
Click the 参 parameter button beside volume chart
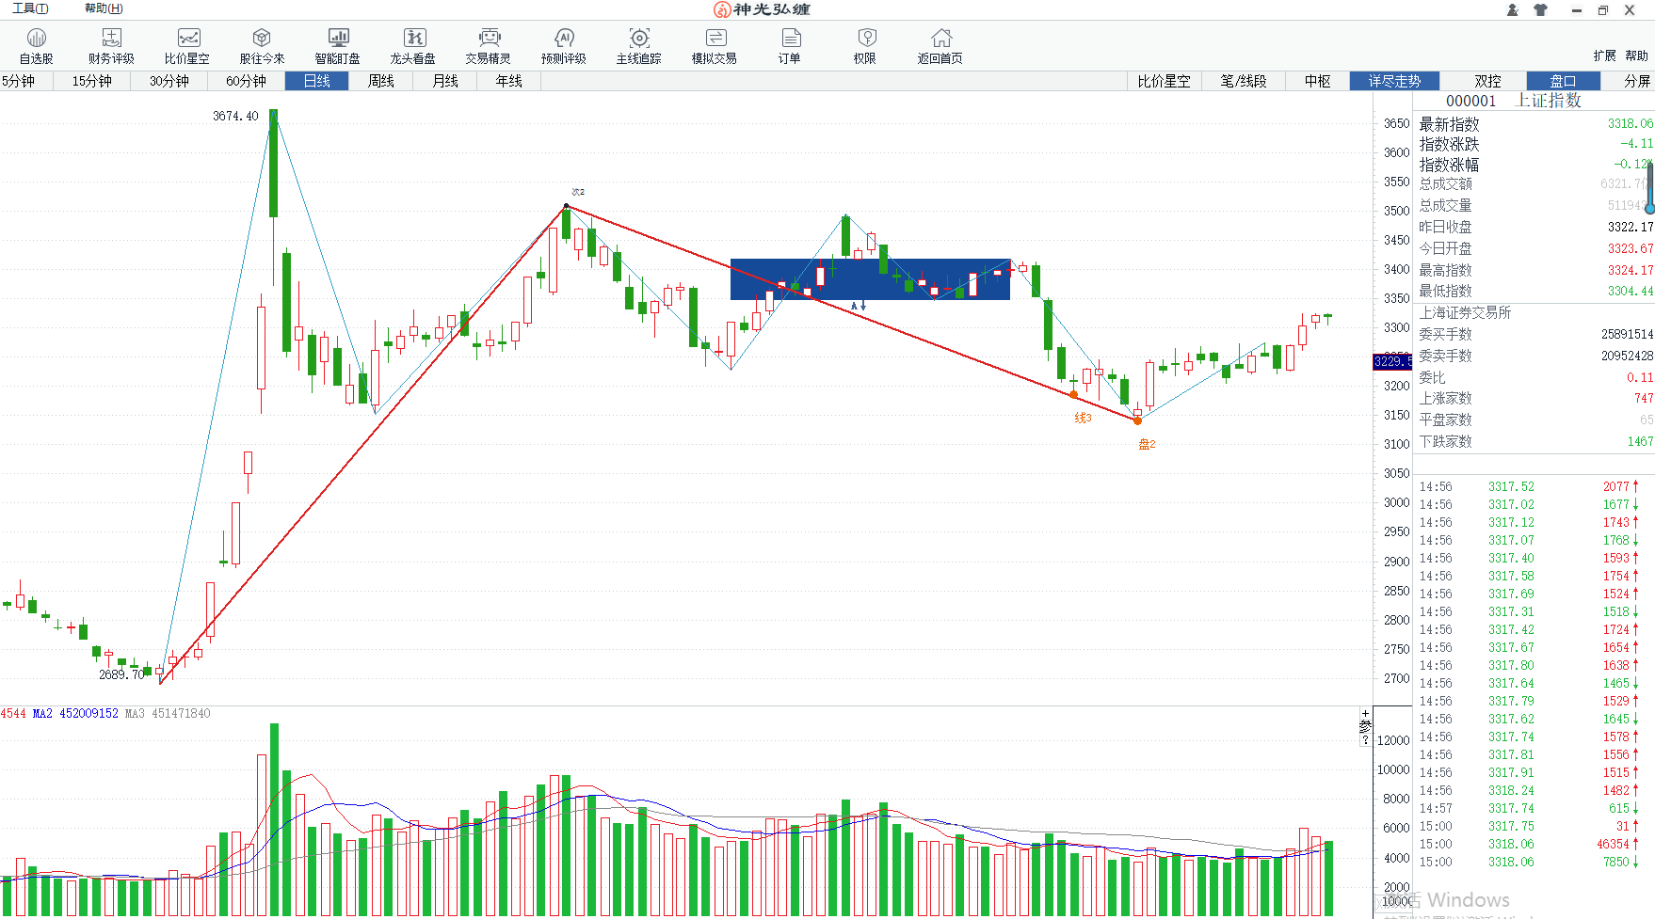pyautogui.click(x=1365, y=726)
